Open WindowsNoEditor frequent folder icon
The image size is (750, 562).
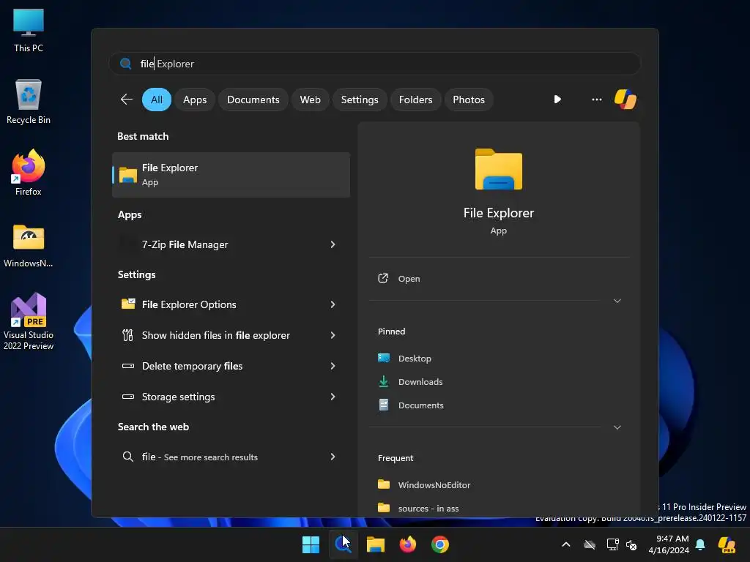[384, 484]
